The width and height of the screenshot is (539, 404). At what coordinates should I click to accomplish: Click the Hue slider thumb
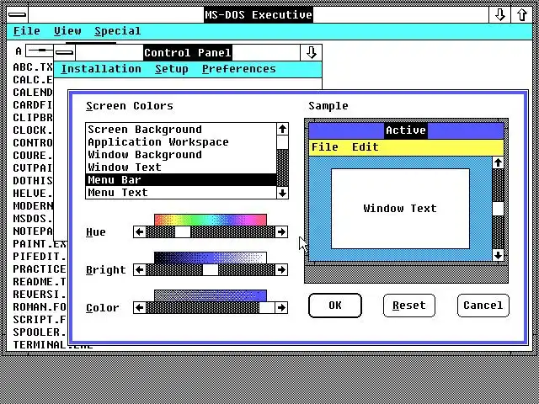pos(183,232)
